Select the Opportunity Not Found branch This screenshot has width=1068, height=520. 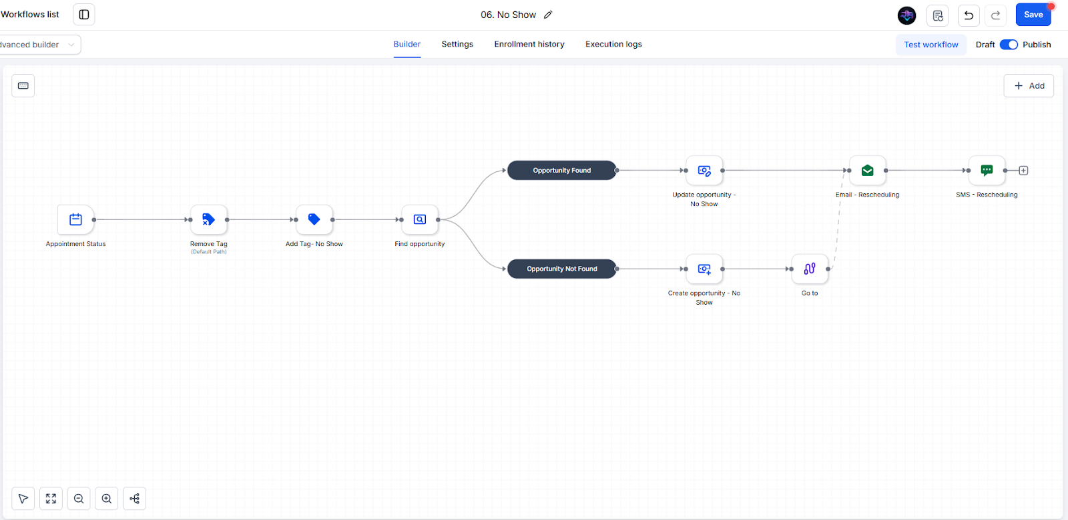click(x=562, y=269)
